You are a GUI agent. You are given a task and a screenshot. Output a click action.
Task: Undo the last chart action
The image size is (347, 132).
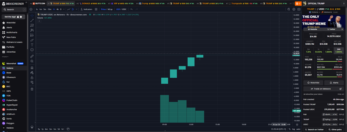tap(131, 9)
